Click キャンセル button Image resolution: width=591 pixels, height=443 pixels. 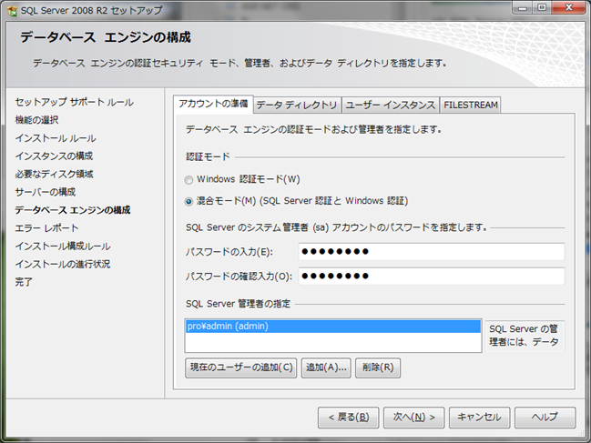(x=479, y=418)
